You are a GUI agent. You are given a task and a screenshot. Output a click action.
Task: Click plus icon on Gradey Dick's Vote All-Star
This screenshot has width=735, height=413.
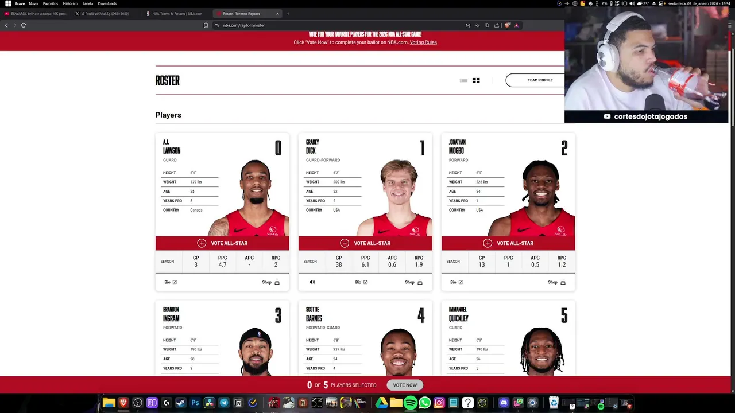345,243
